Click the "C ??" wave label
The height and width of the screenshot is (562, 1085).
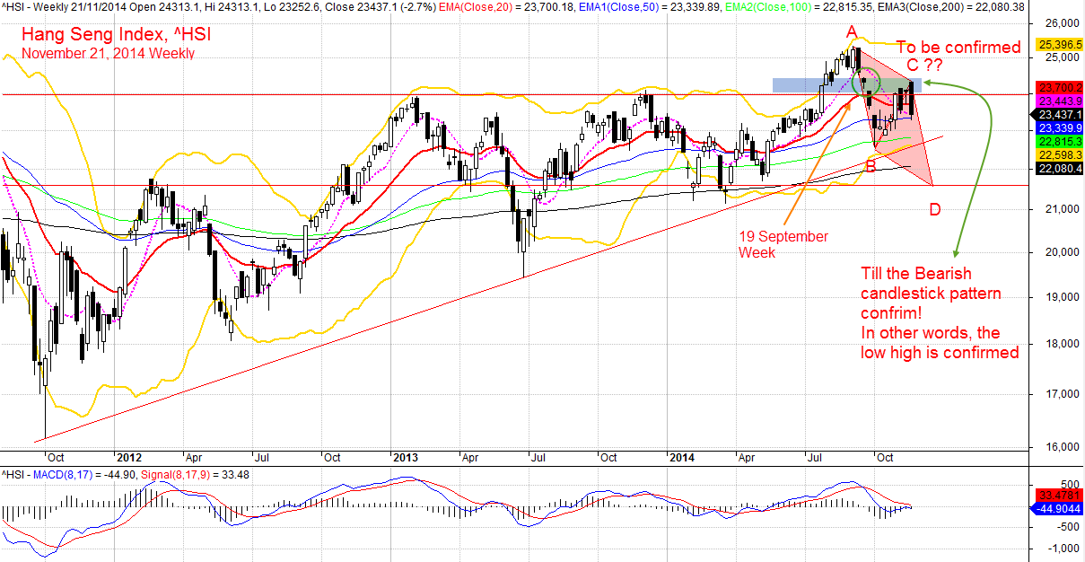tap(924, 65)
